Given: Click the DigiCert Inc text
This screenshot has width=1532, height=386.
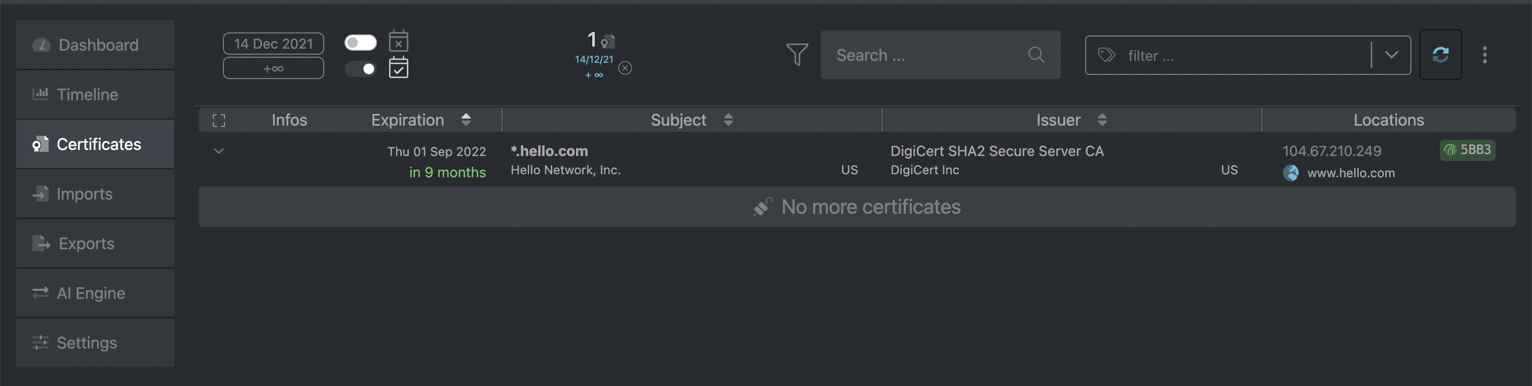Looking at the screenshot, I should 925,170.
